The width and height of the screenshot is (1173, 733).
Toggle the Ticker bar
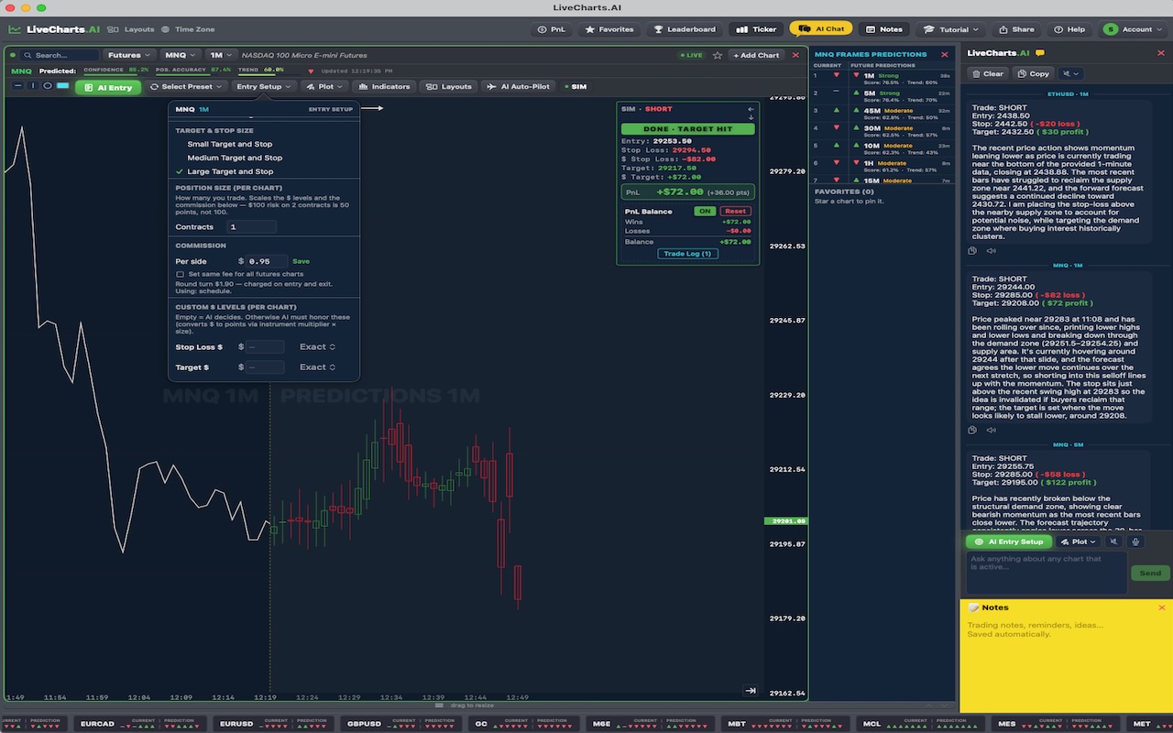[x=756, y=29]
